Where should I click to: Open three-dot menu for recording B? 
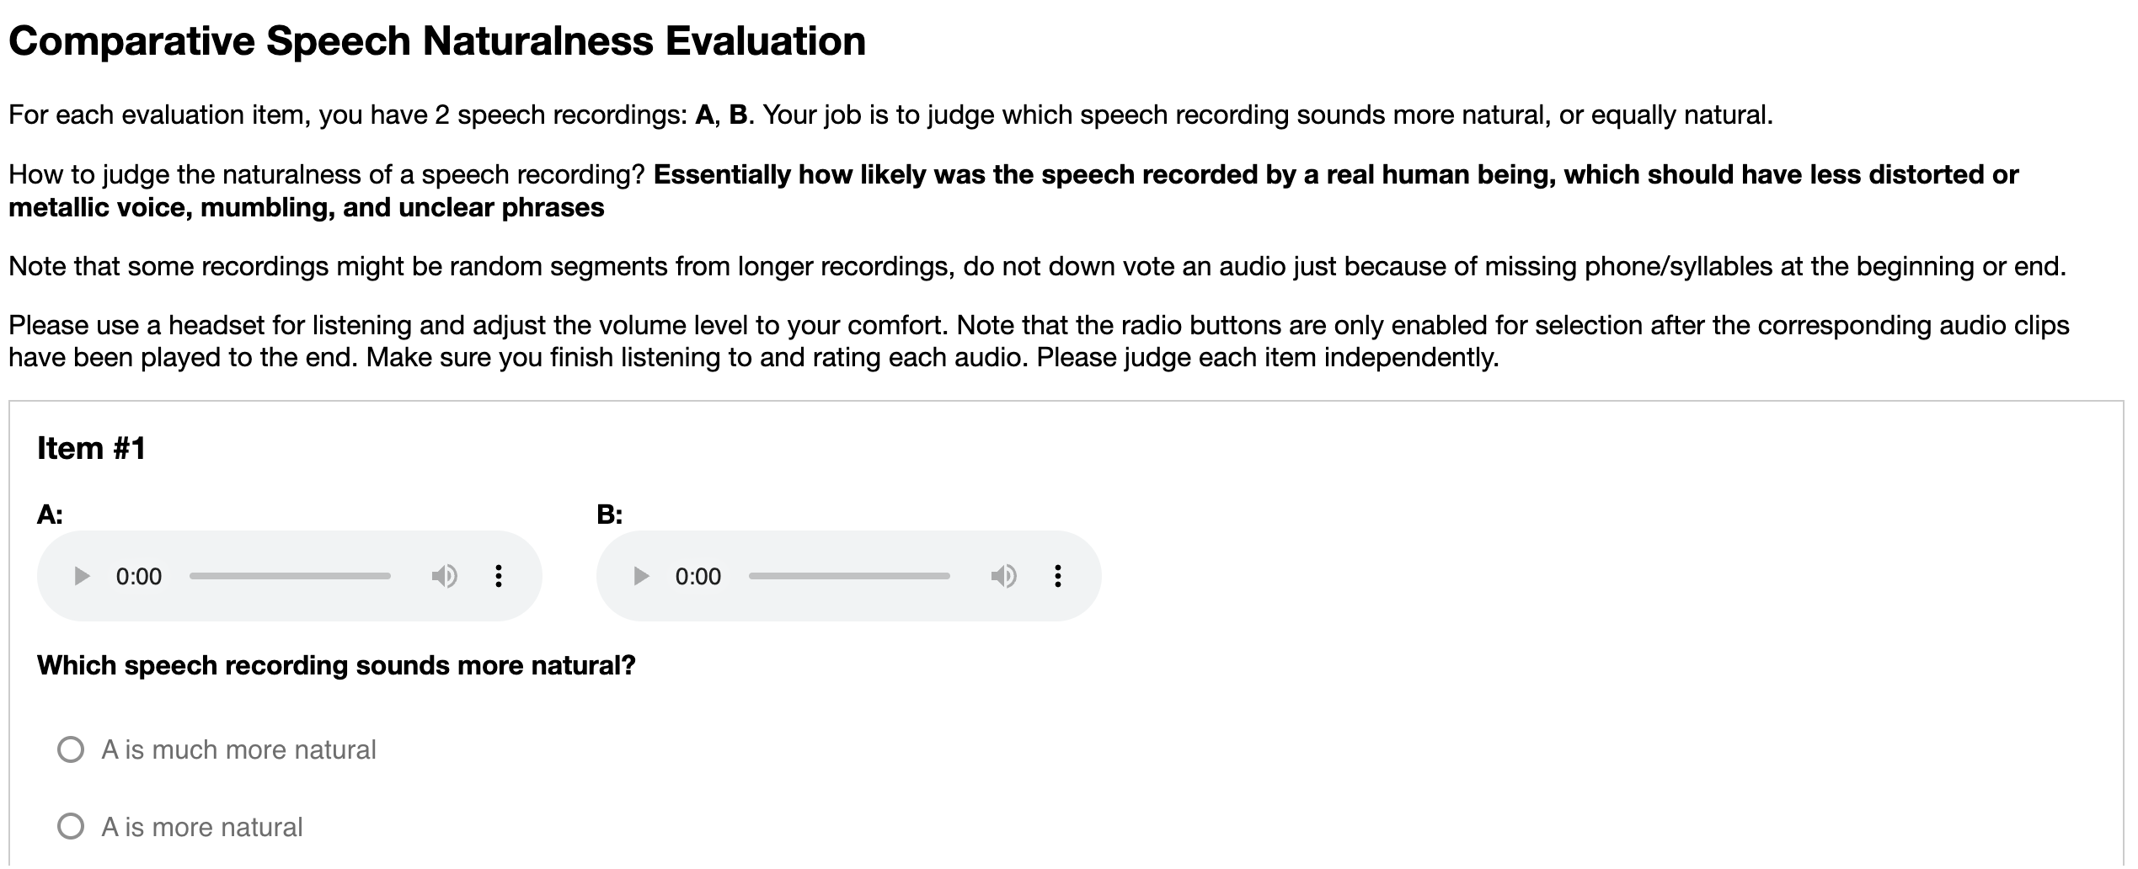point(1058,577)
